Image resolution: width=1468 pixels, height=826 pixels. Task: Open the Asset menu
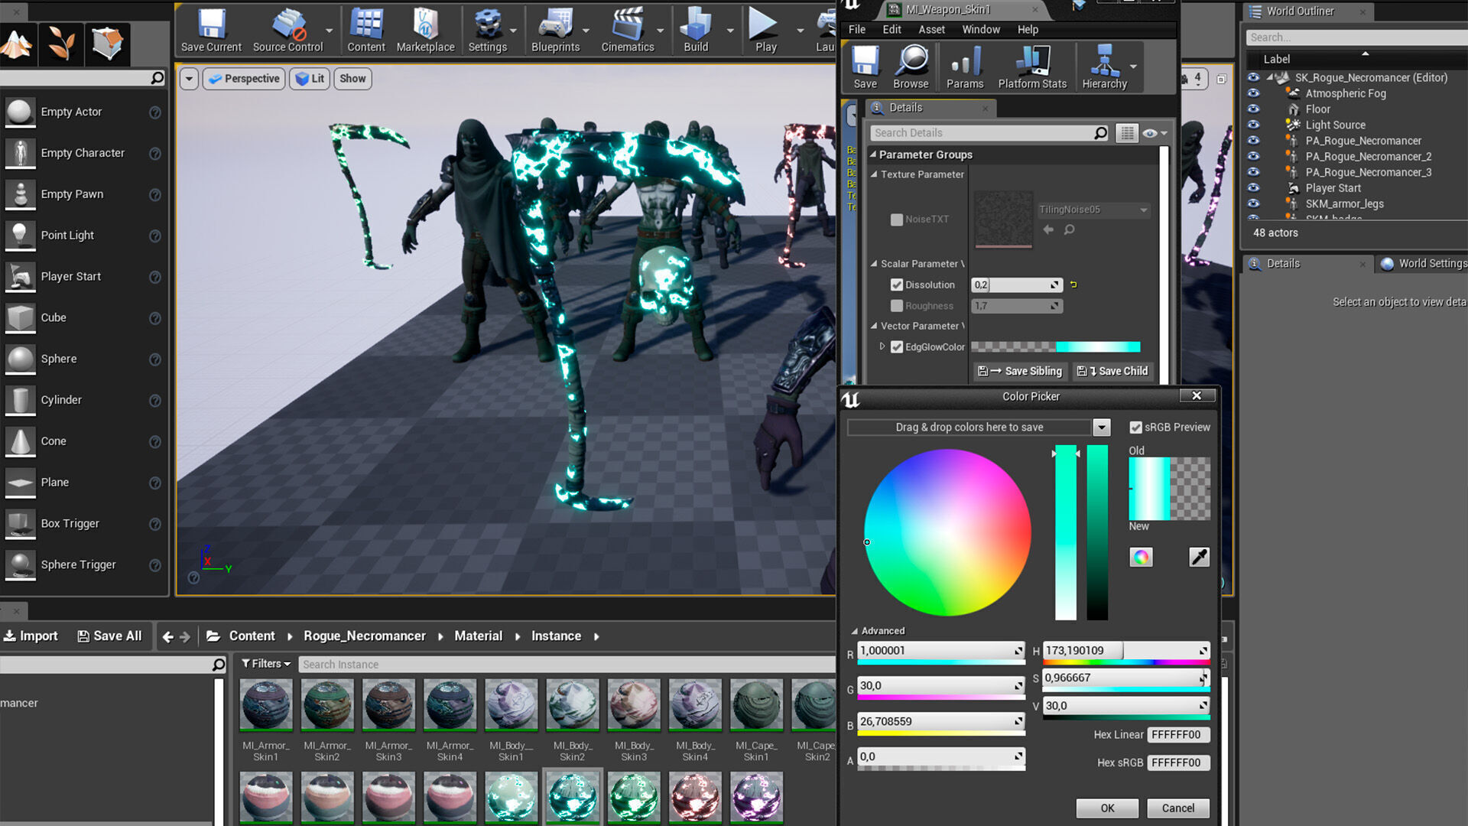pos(931,29)
